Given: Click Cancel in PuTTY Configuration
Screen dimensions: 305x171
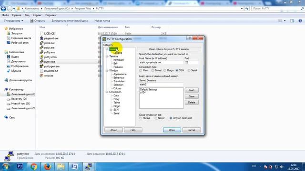Looking at the screenshot, I should (x=192, y=130).
